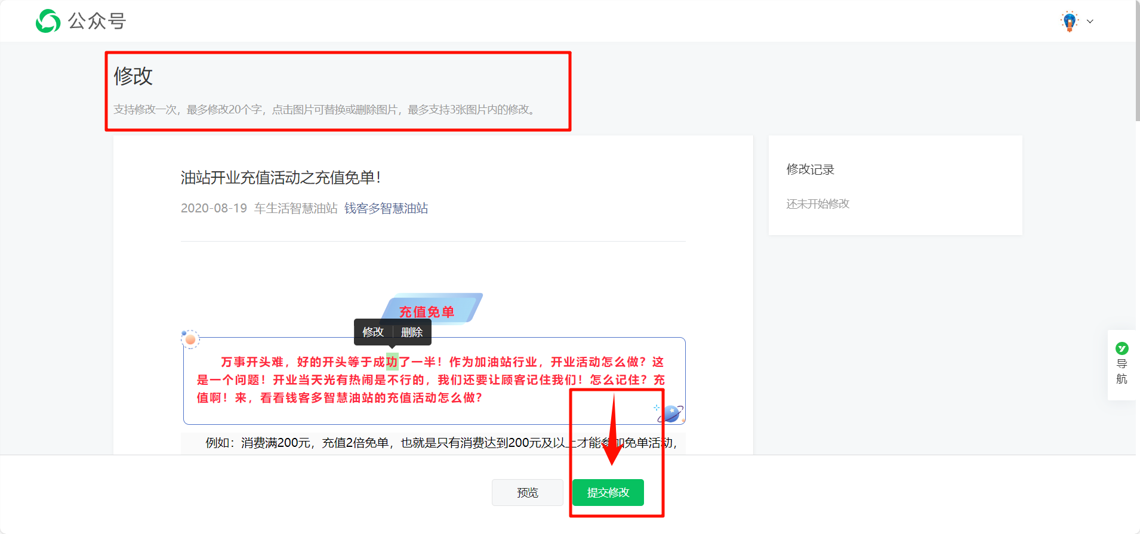The width and height of the screenshot is (1140, 534).
Task: Click the line starting 例如:消费满200元
Action: (441, 443)
